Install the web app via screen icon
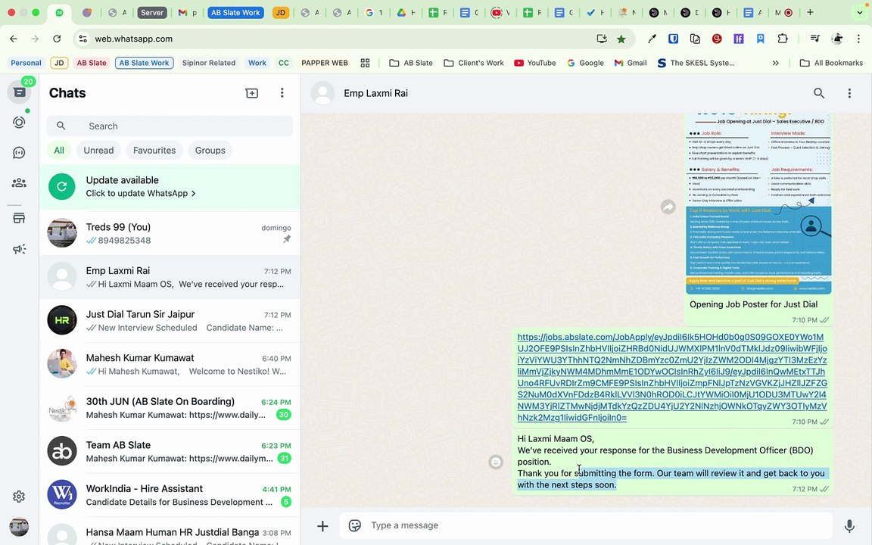This screenshot has width=872, height=545. pos(602,39)
